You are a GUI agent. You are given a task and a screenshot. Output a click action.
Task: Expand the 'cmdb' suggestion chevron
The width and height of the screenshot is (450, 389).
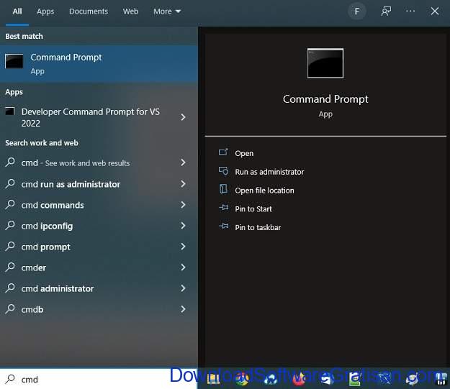(183, 309)
